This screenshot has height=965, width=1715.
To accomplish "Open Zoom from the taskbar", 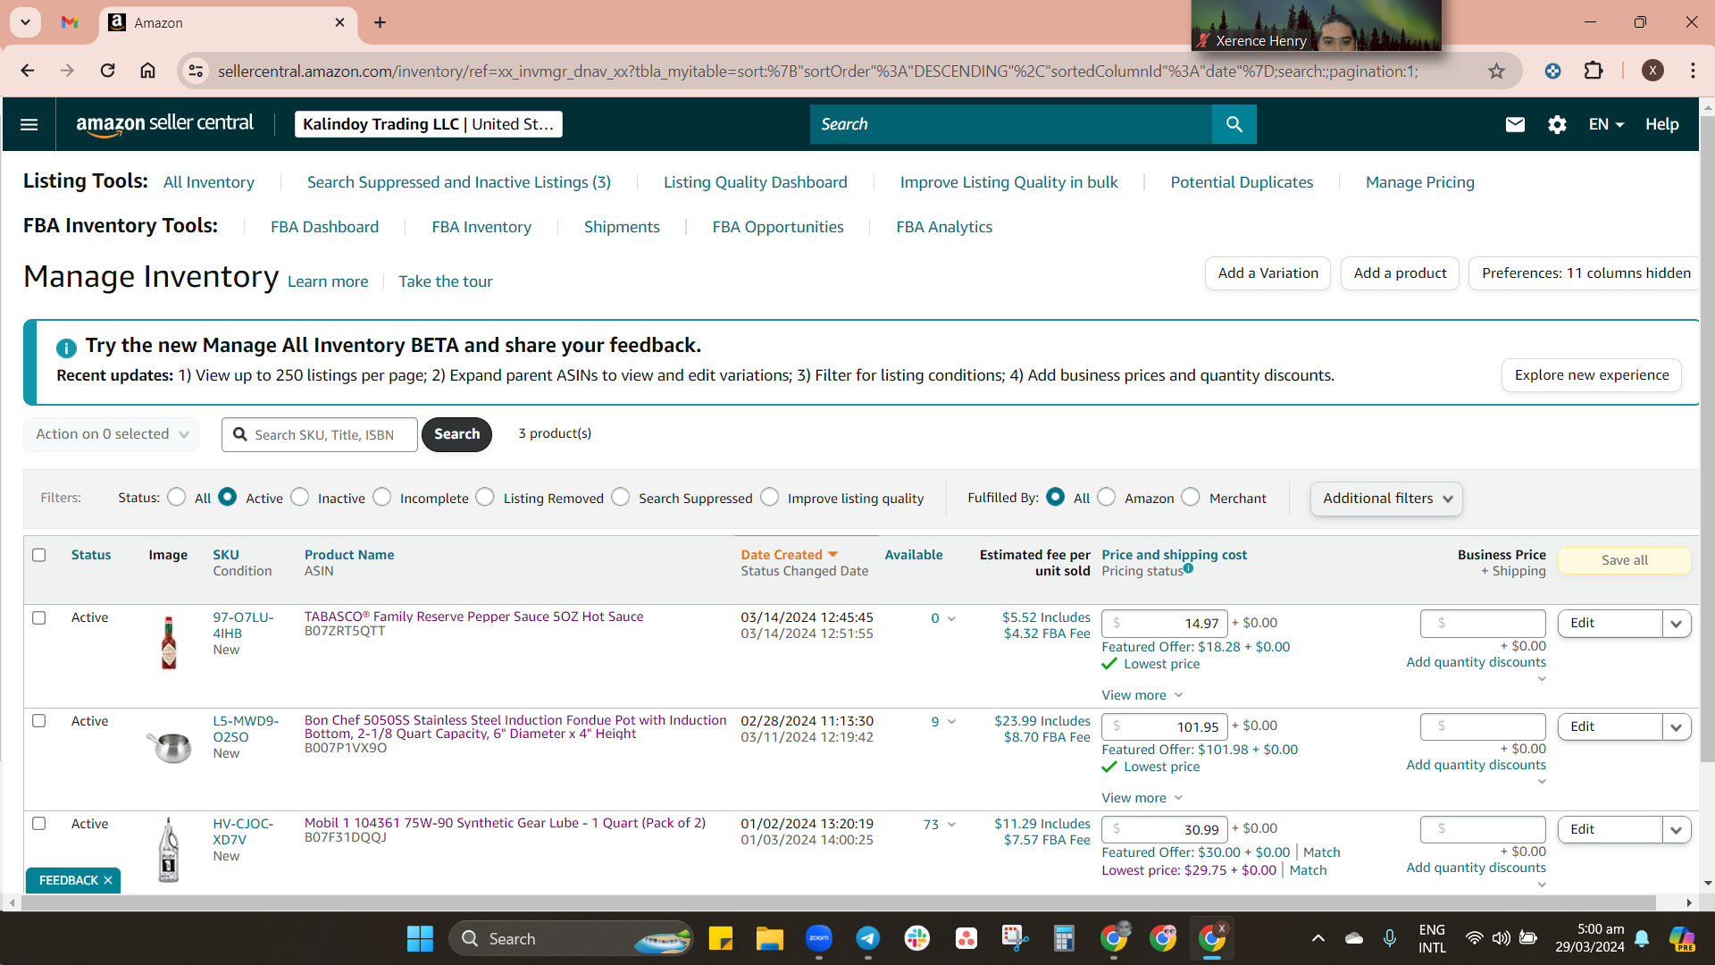I will pos(818,938).
